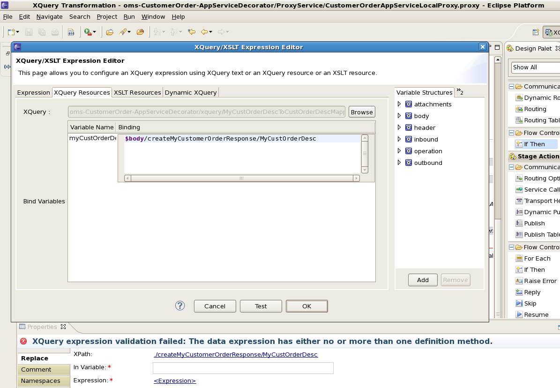Select the Variable Structures tab

424,92
